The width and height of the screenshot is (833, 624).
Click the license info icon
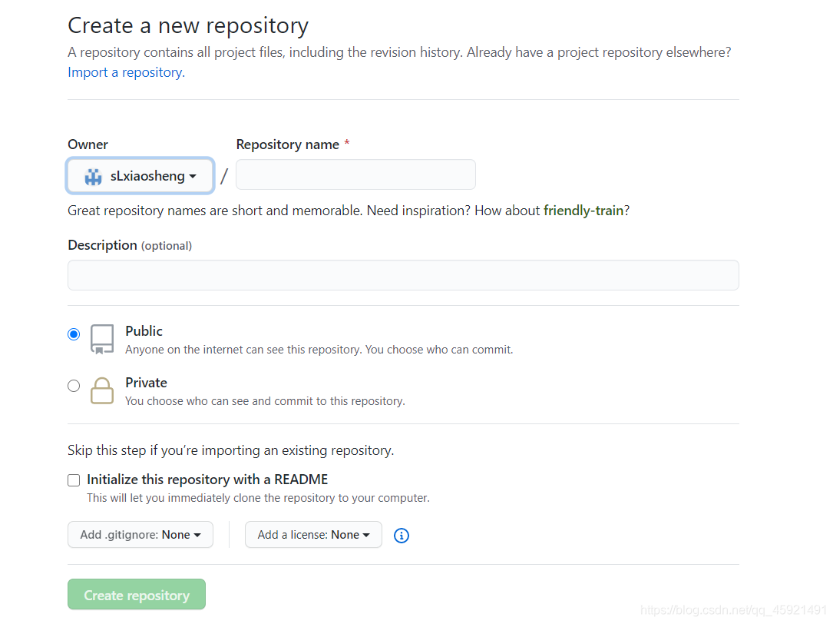click(401, 535)
